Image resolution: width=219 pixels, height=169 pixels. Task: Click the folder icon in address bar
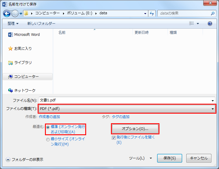click(x=26, y=13)
